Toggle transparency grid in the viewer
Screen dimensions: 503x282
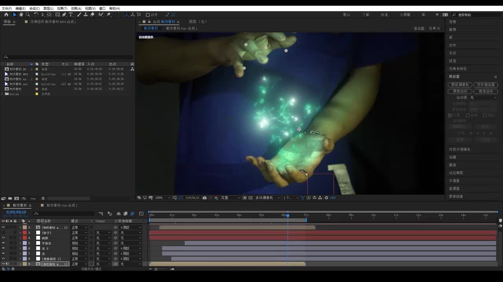[x=250, y=198]
